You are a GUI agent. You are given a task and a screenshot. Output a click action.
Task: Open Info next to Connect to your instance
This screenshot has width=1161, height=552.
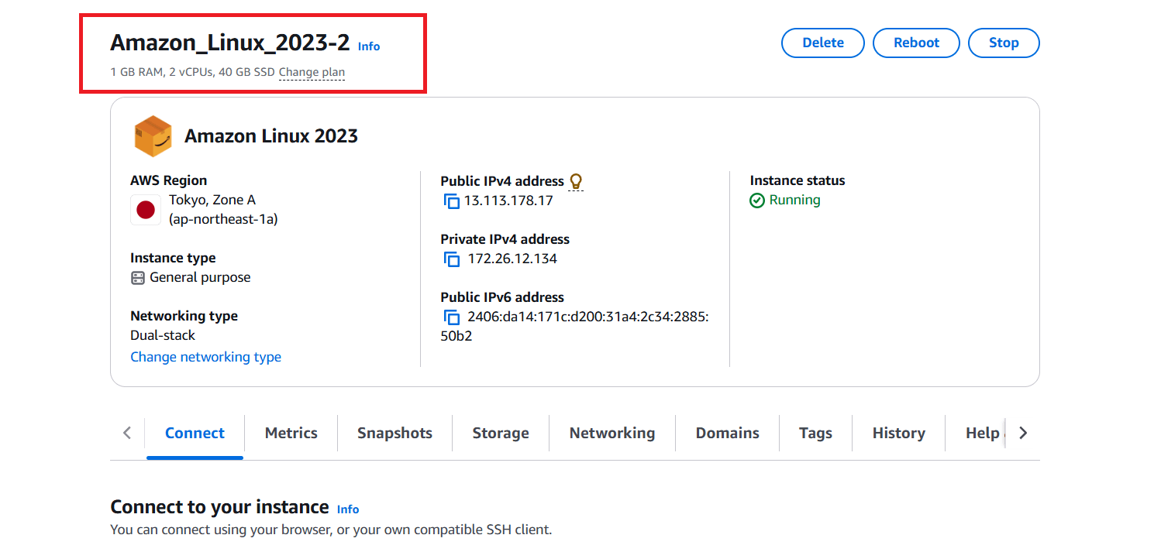[x=348, y=509]
